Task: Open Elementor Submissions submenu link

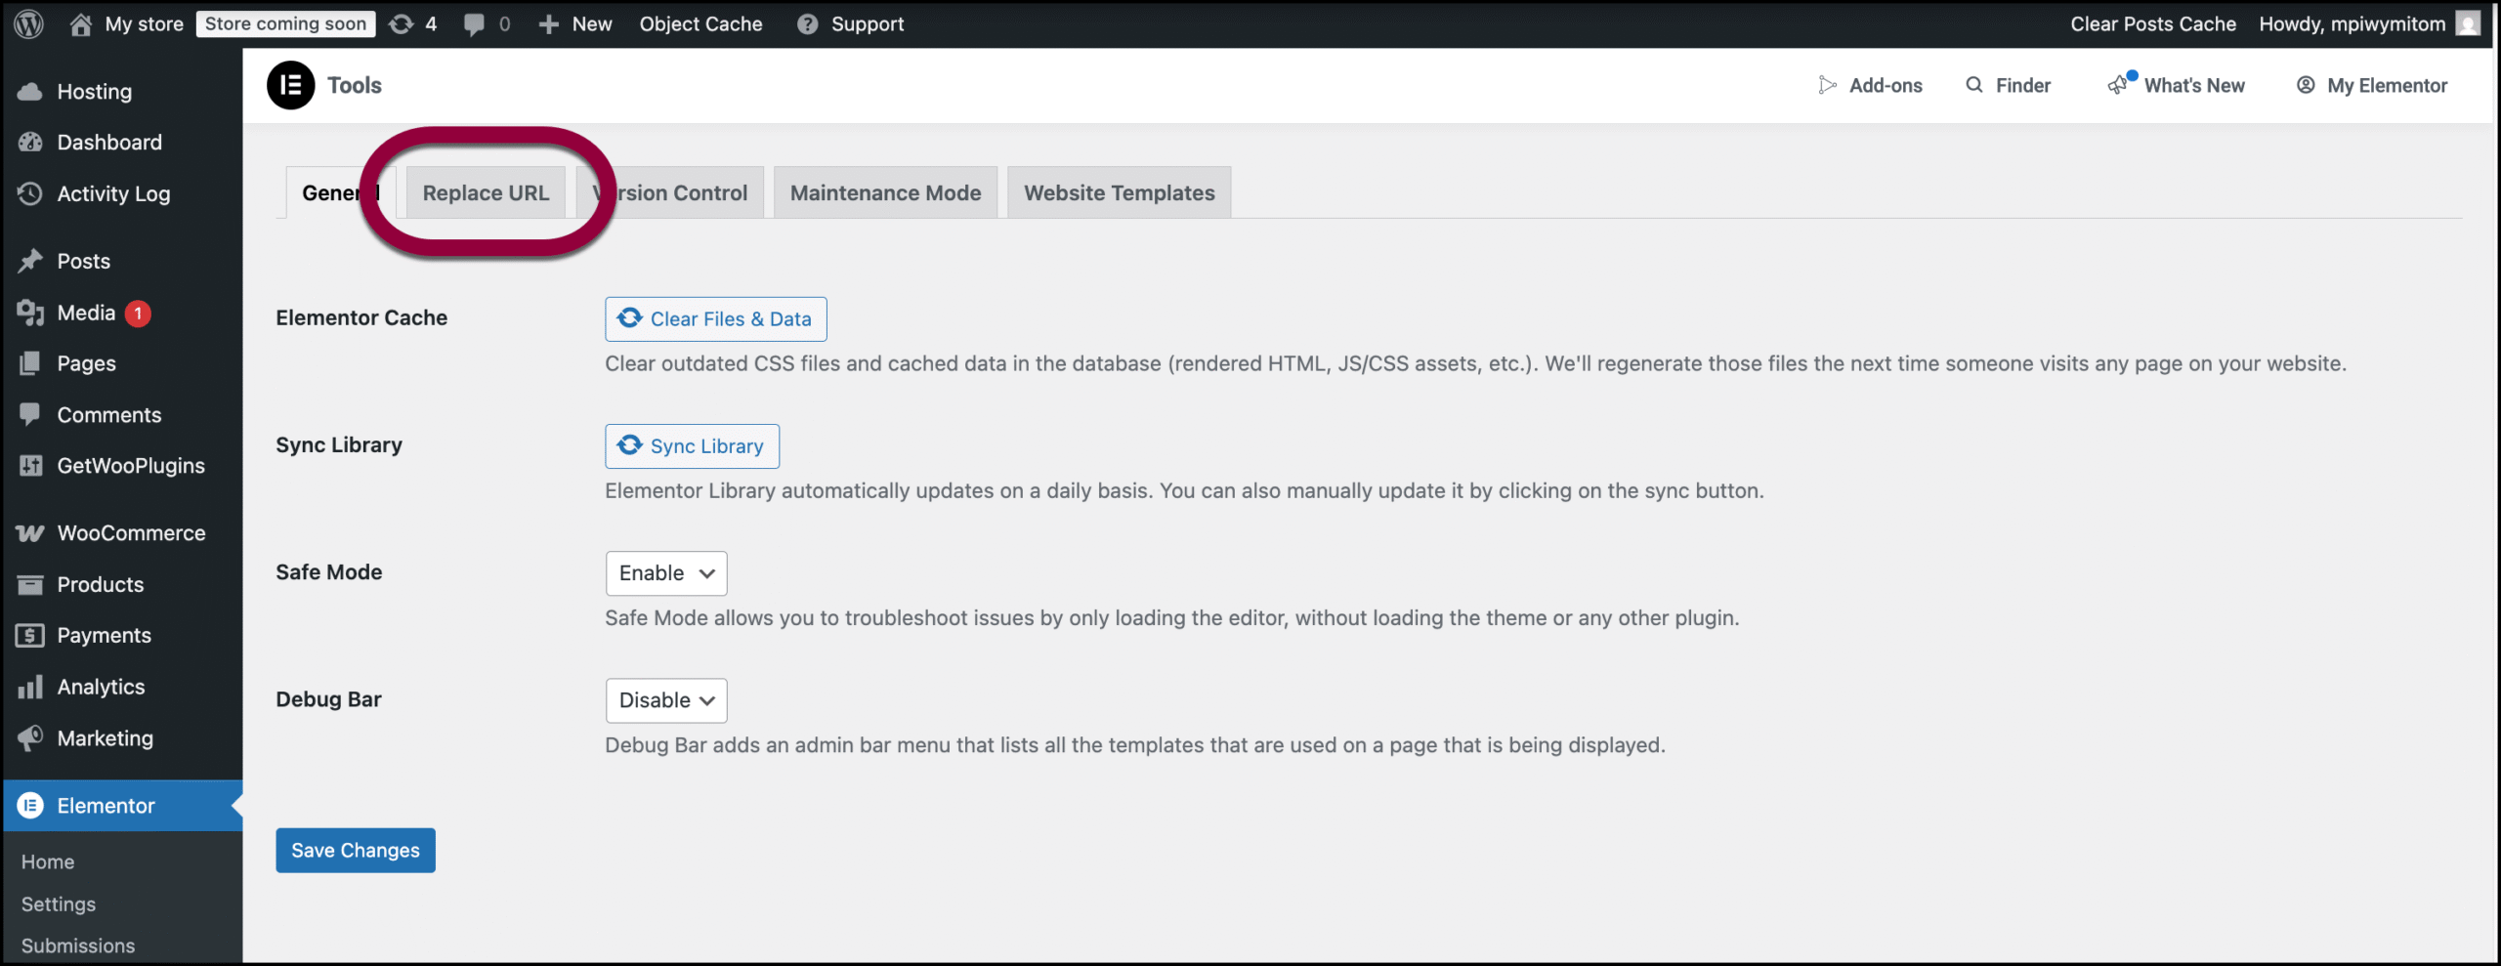Action: 78,945
